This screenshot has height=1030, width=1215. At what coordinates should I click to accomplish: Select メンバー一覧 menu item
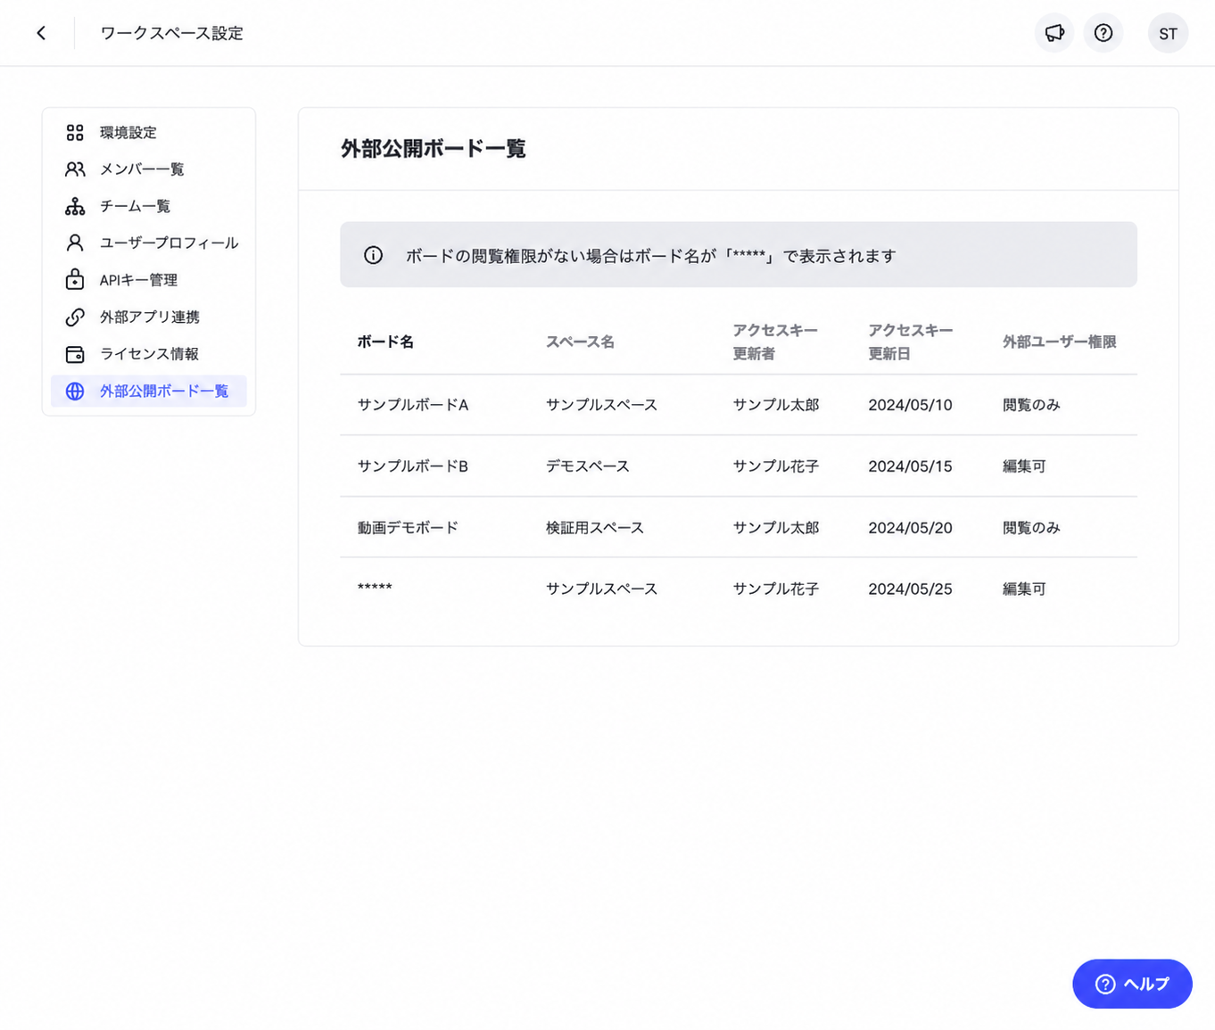tap(149, 169)
